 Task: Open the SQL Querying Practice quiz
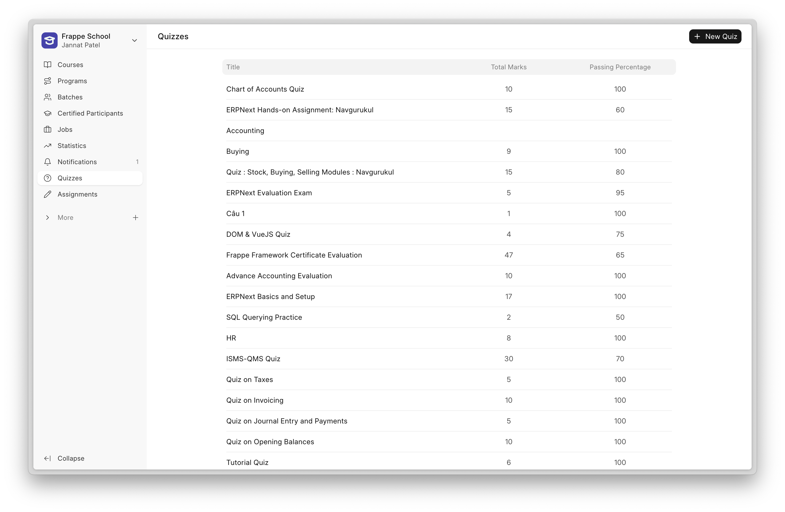point(264,317)
